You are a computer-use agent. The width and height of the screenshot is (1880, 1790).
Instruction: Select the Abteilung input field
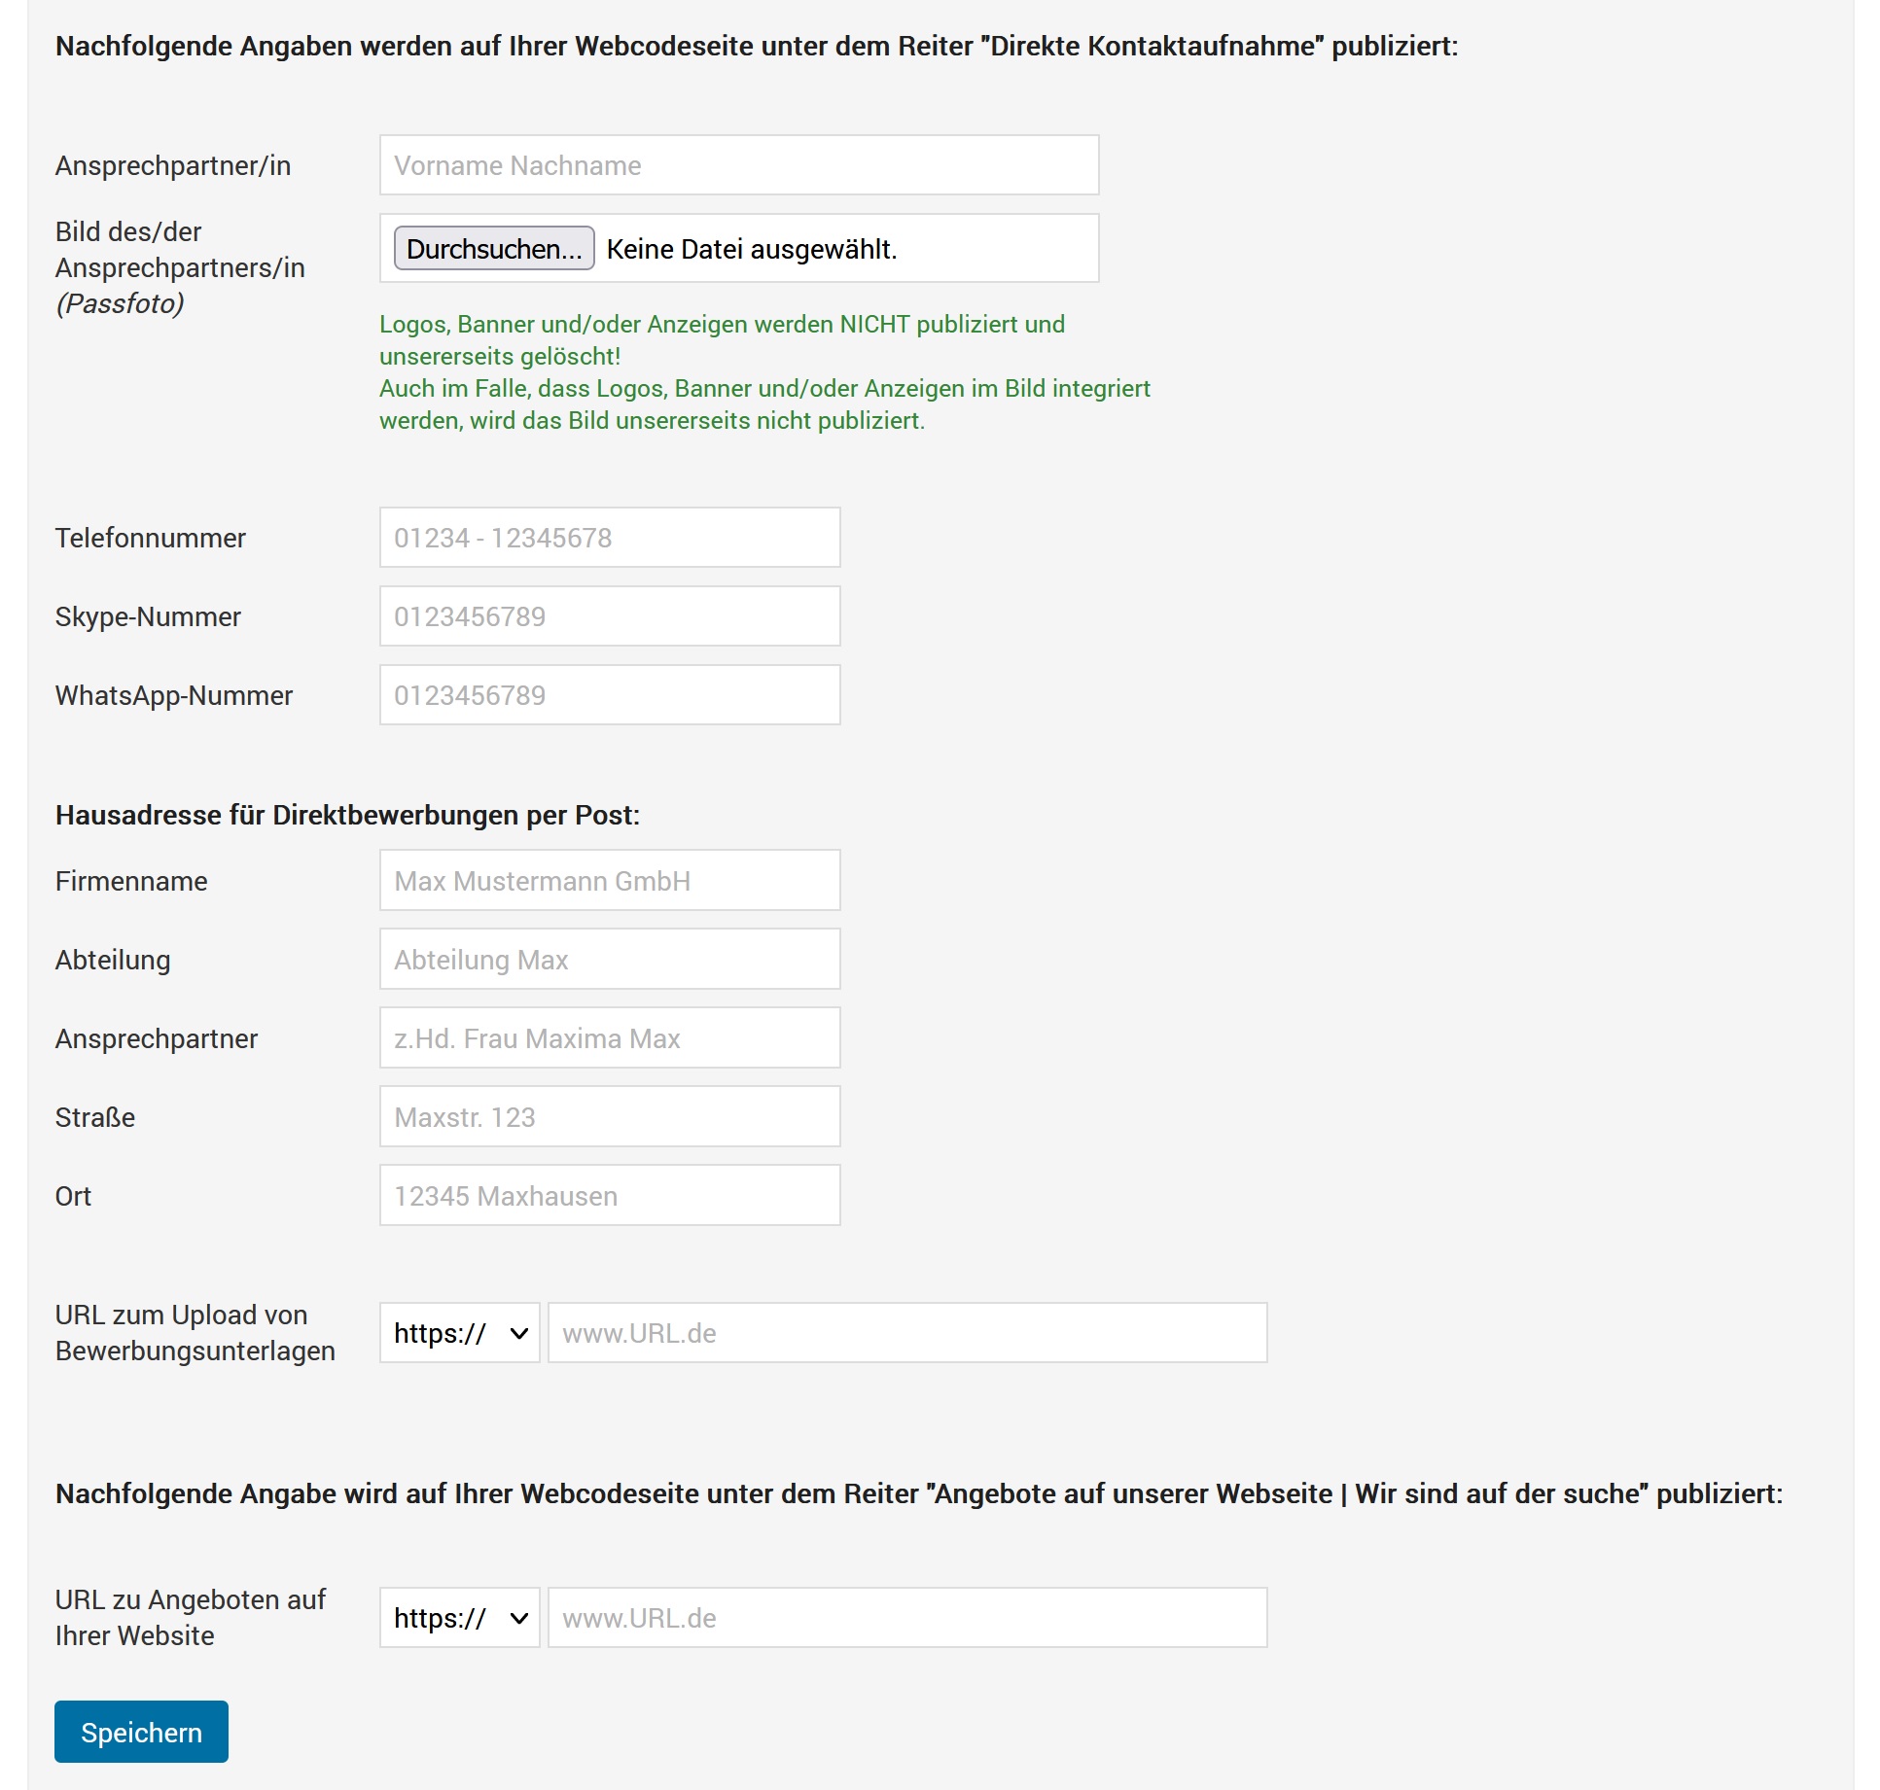click(610, 959)
